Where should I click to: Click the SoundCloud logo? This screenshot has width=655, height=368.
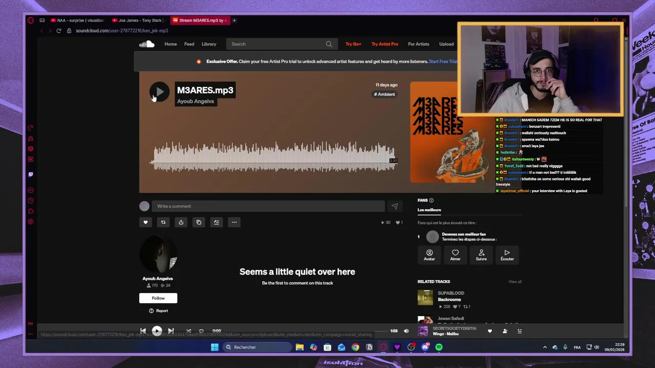(x=147, y=44)
